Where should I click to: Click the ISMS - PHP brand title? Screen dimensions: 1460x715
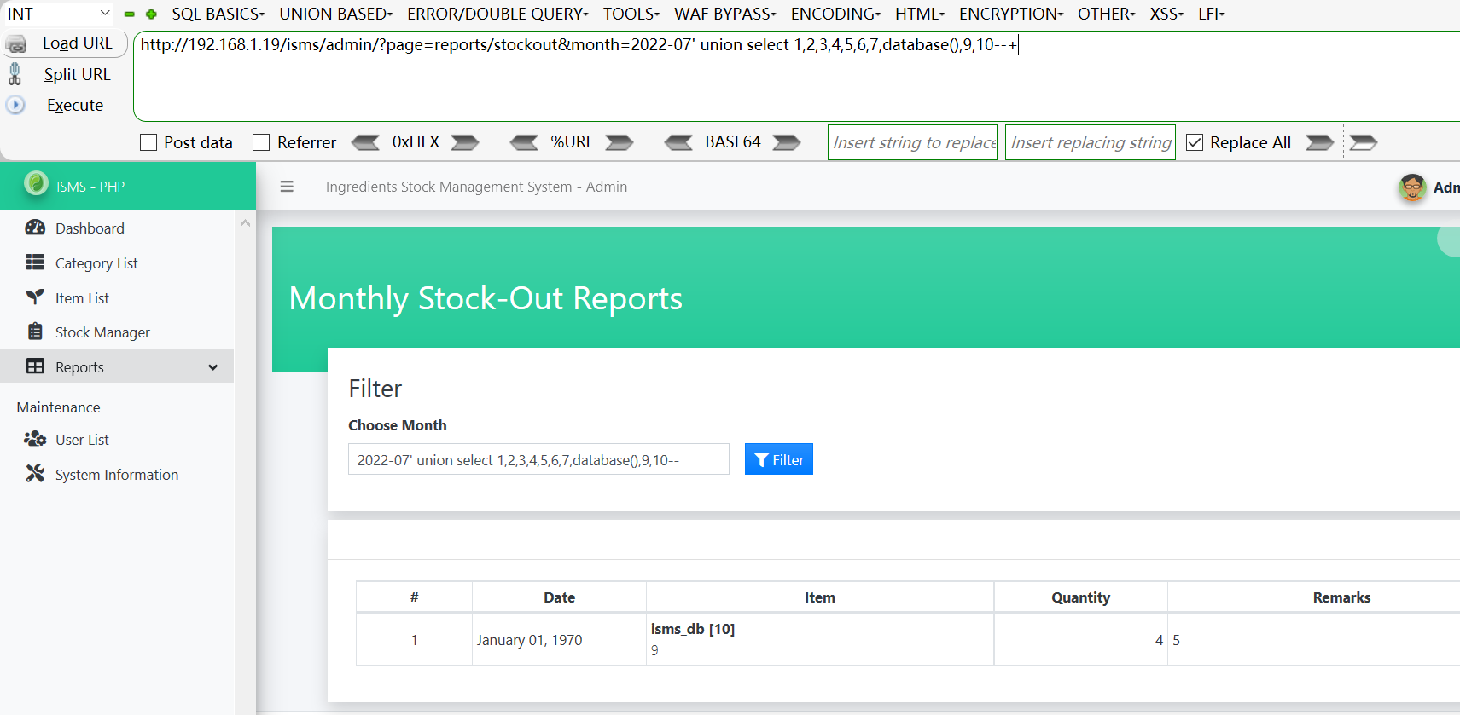[90, 187]
